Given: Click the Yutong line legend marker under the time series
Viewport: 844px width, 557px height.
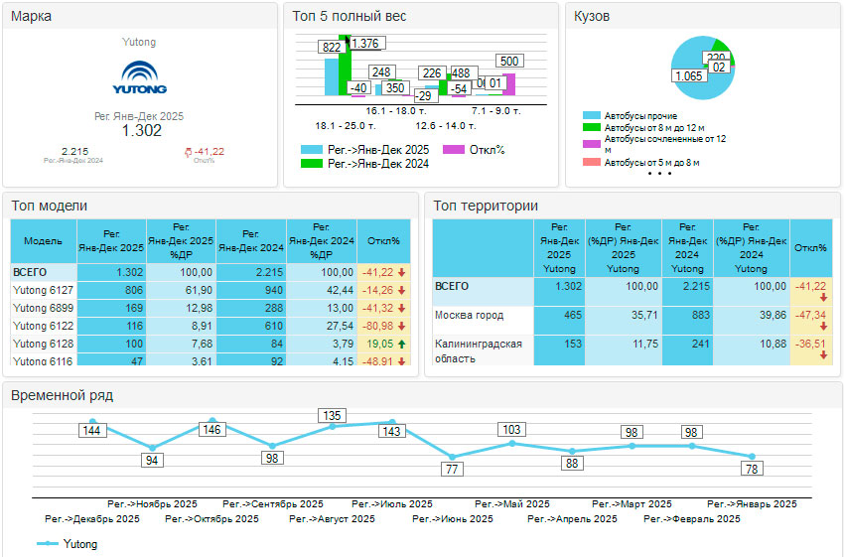Looking at the screenshot, I should tap(48, 544).
